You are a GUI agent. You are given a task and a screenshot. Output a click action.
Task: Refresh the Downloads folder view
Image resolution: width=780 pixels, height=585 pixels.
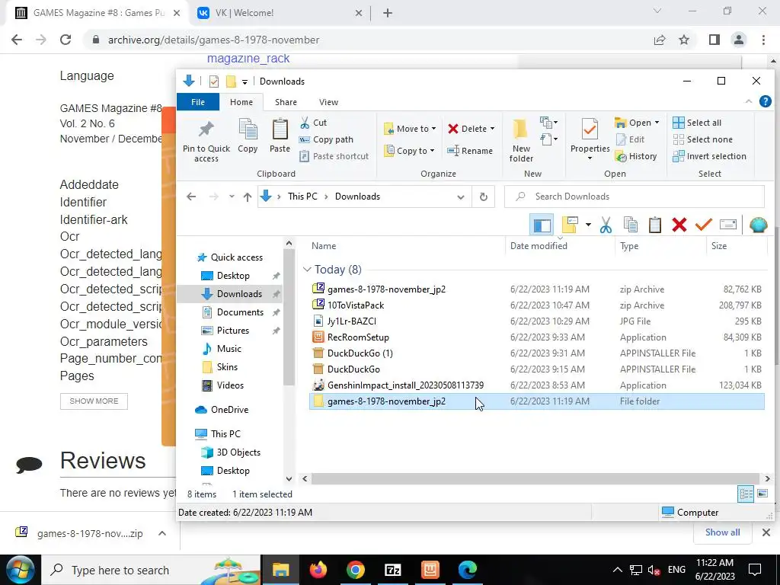(484, 197)
